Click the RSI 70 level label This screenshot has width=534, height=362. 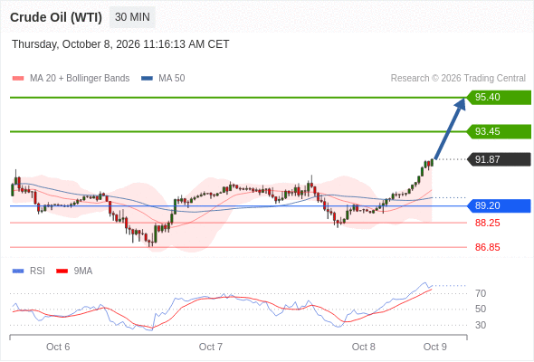tap(481, 293)
